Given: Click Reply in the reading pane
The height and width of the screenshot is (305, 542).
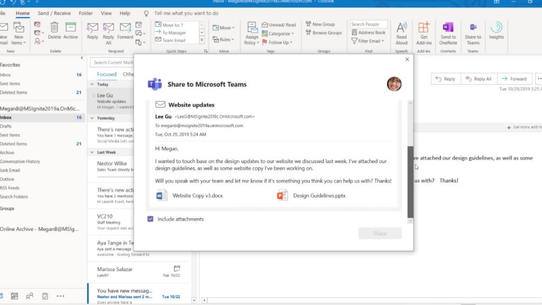Looking at the screenshot, I should tap(446, 79).
